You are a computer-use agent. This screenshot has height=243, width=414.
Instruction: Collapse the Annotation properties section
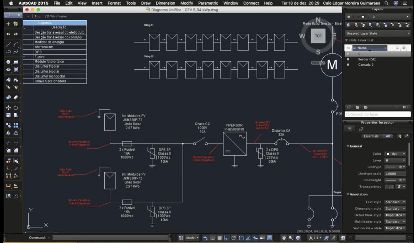click(x=348, y=194)
